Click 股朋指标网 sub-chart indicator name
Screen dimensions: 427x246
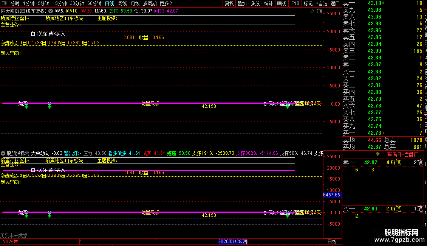coord(18,153)
